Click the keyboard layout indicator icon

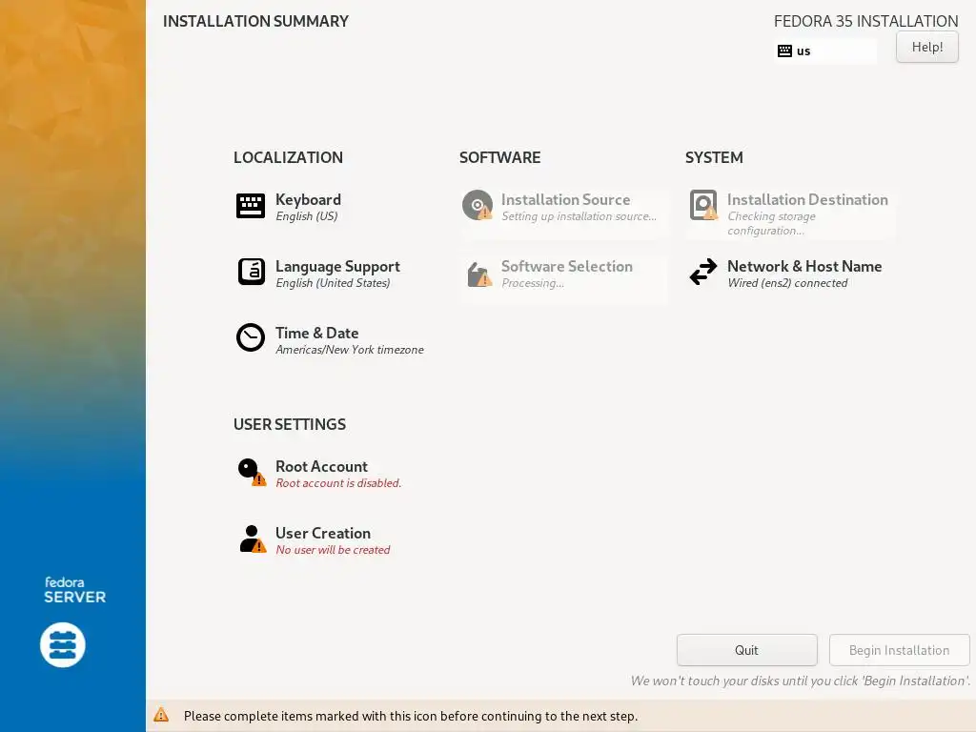pyautogui.click(x=785, y=51)
